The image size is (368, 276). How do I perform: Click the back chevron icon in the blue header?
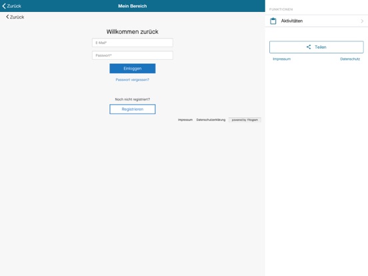coord(4,6)
